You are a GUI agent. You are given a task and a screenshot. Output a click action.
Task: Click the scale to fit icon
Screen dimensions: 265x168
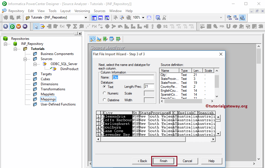(149, 18)
